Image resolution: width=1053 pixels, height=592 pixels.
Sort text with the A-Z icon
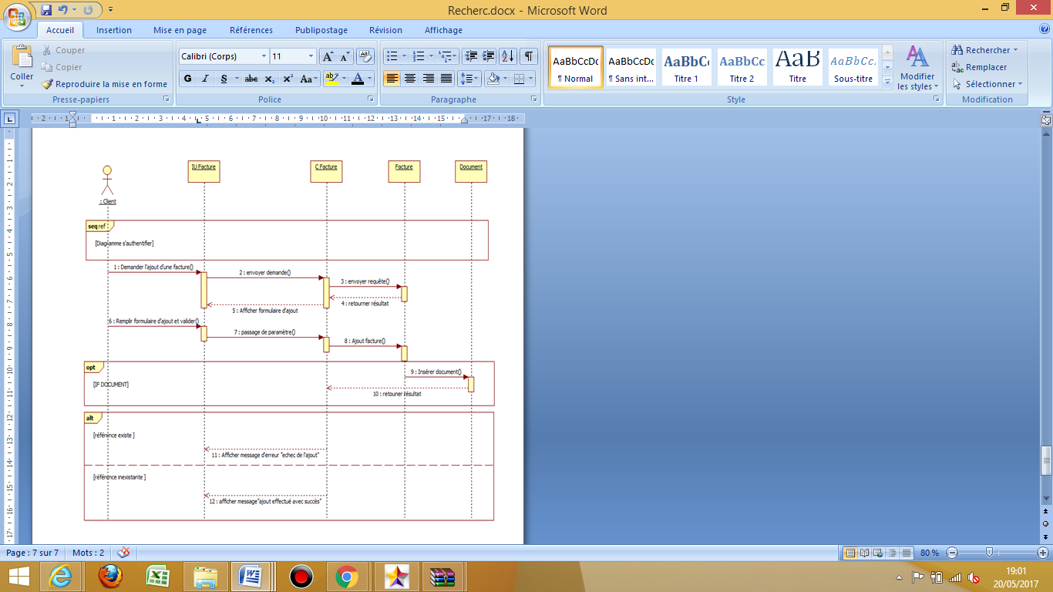tap(508, 56)
